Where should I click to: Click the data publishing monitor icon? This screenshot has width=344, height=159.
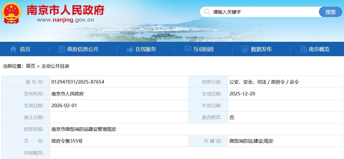(245, 49)
